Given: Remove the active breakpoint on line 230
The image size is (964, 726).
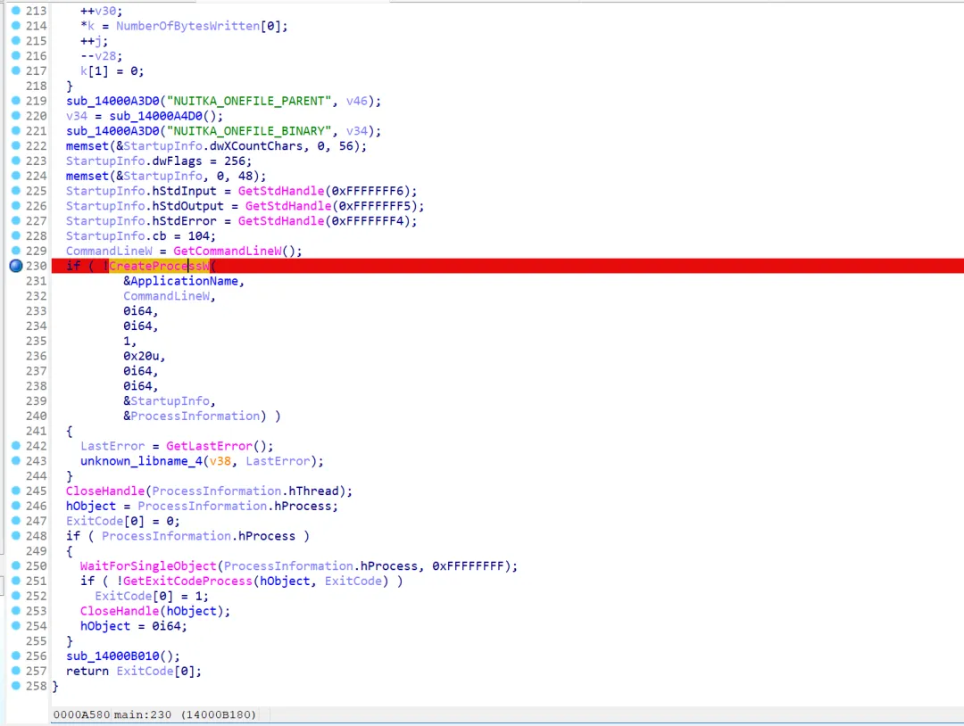Looking at the screenshot, I should 15,266.
